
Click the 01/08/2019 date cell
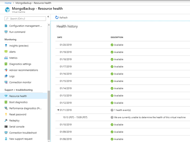point(66,139)
